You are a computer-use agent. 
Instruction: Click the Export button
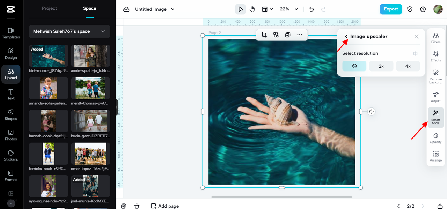point(391,9)
